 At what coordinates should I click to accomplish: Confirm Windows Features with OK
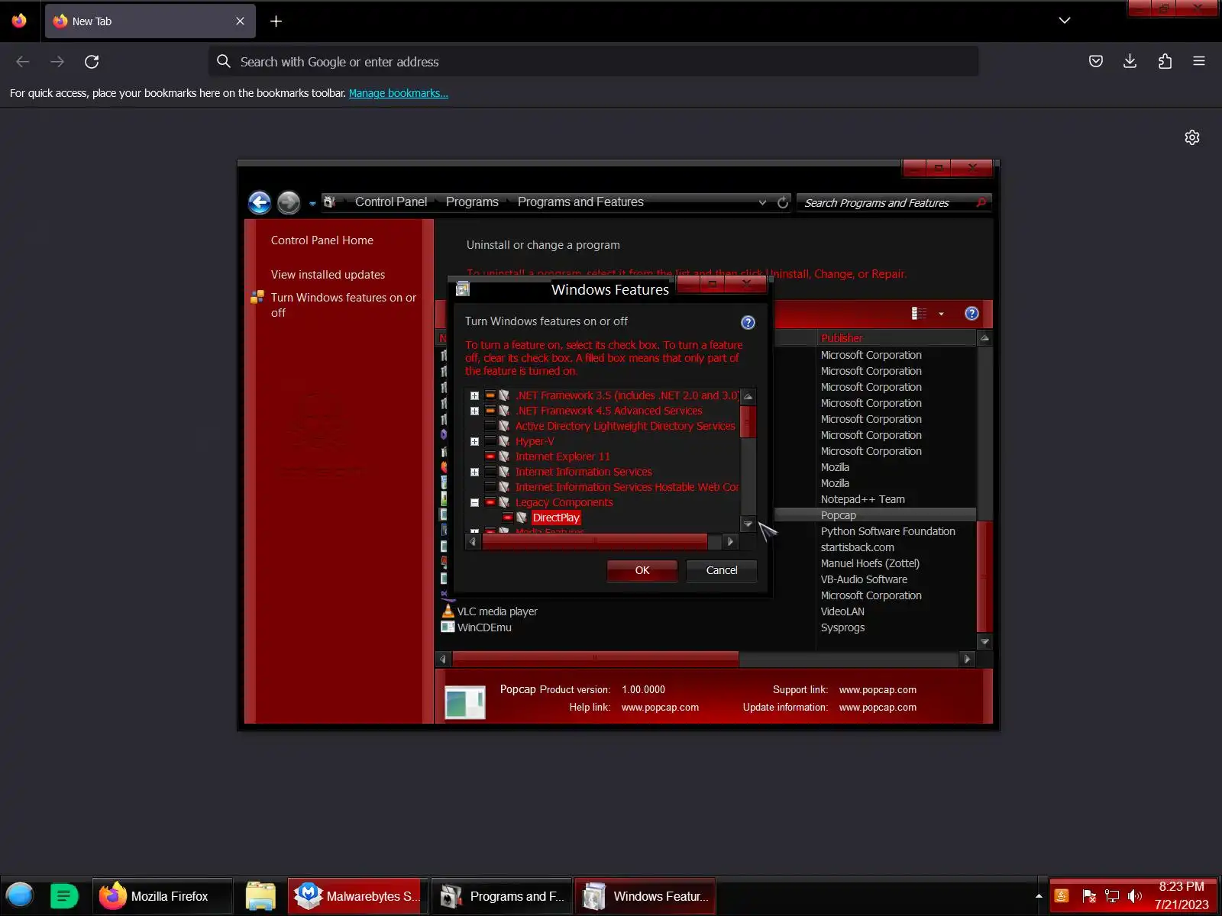pyautogui.click(x=642, y=570)
